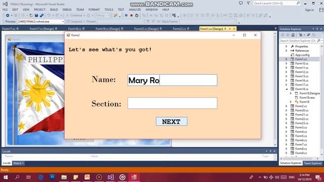324x182 pixels.
Task: Click the search magnifier in Solution Explorer
Action: [x=318, y=40]
